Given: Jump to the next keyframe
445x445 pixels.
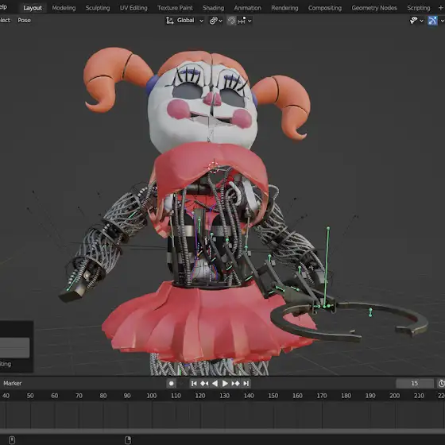Looking at the screenshot, I should (235, 383).
